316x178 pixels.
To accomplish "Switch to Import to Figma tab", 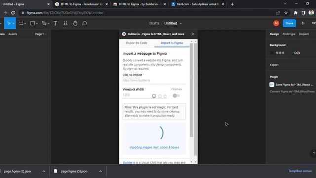I will [172, 43].
